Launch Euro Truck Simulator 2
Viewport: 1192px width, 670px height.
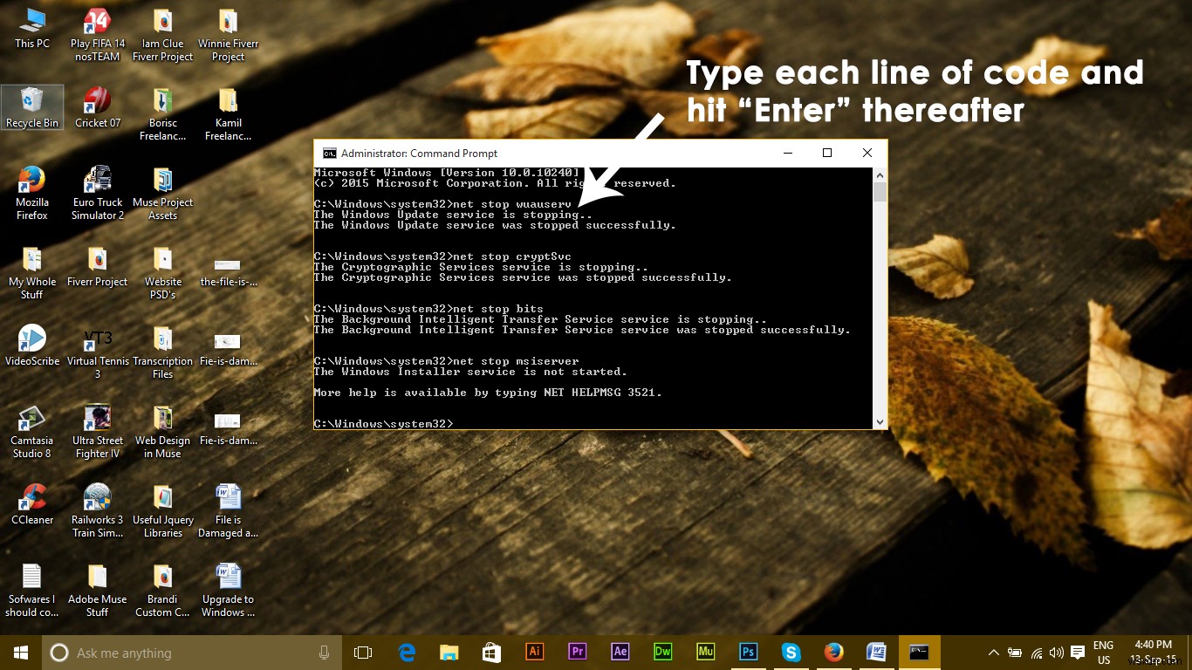coord(98,194)
